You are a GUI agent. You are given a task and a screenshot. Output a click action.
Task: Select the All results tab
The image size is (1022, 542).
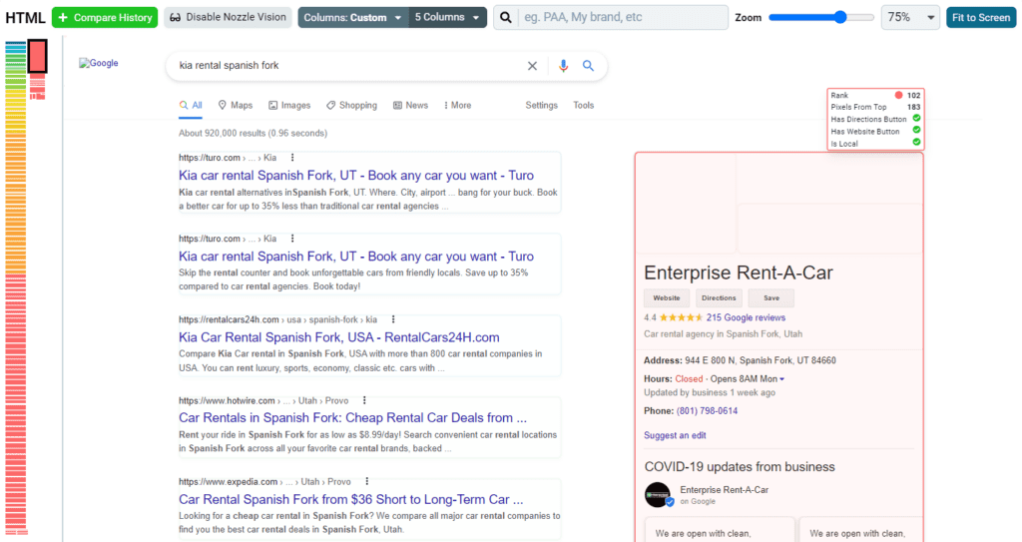point(191,106)
